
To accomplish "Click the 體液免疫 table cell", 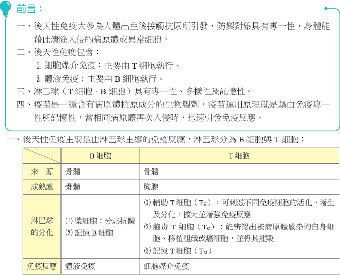I will point(80,266).
